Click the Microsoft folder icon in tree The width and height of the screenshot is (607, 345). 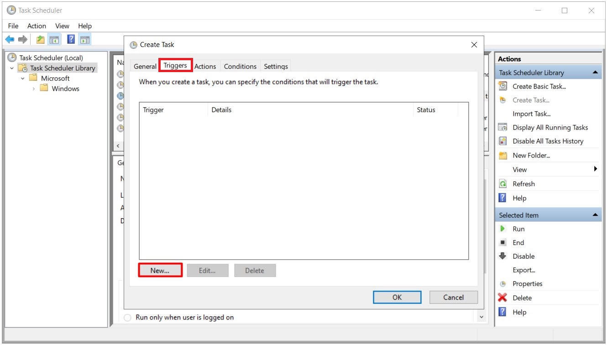click(33, 78)
